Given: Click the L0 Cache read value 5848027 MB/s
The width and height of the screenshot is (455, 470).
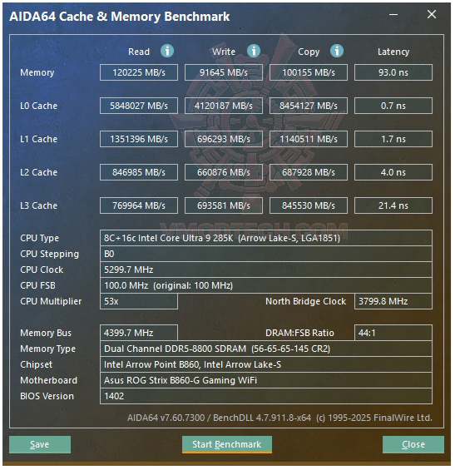Looking at the screenshot, I should [139, 106].
